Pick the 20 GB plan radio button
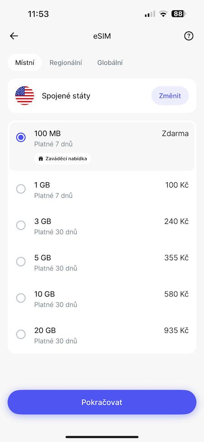Screen dimensions: 204x442 coord(21,334)
